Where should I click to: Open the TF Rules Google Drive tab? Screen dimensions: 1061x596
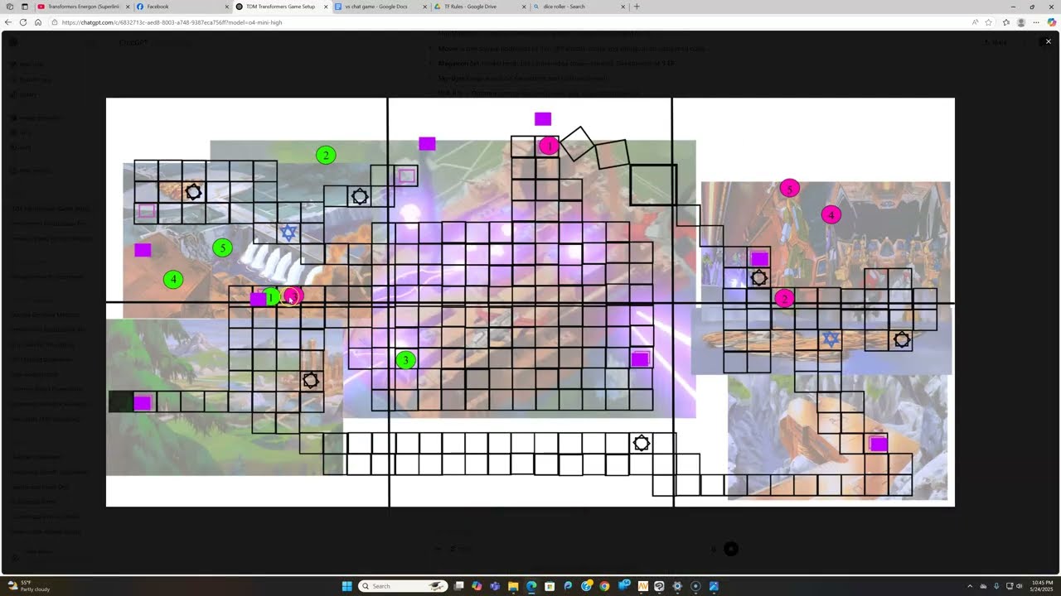point(481,7)
